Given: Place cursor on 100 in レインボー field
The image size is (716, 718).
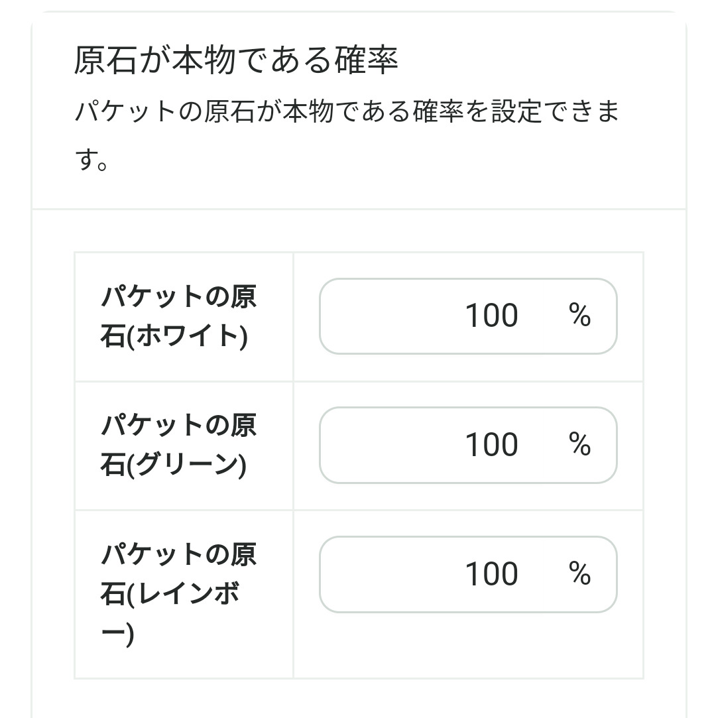Looking at the screenshot, I should click(x=491, y=574).
